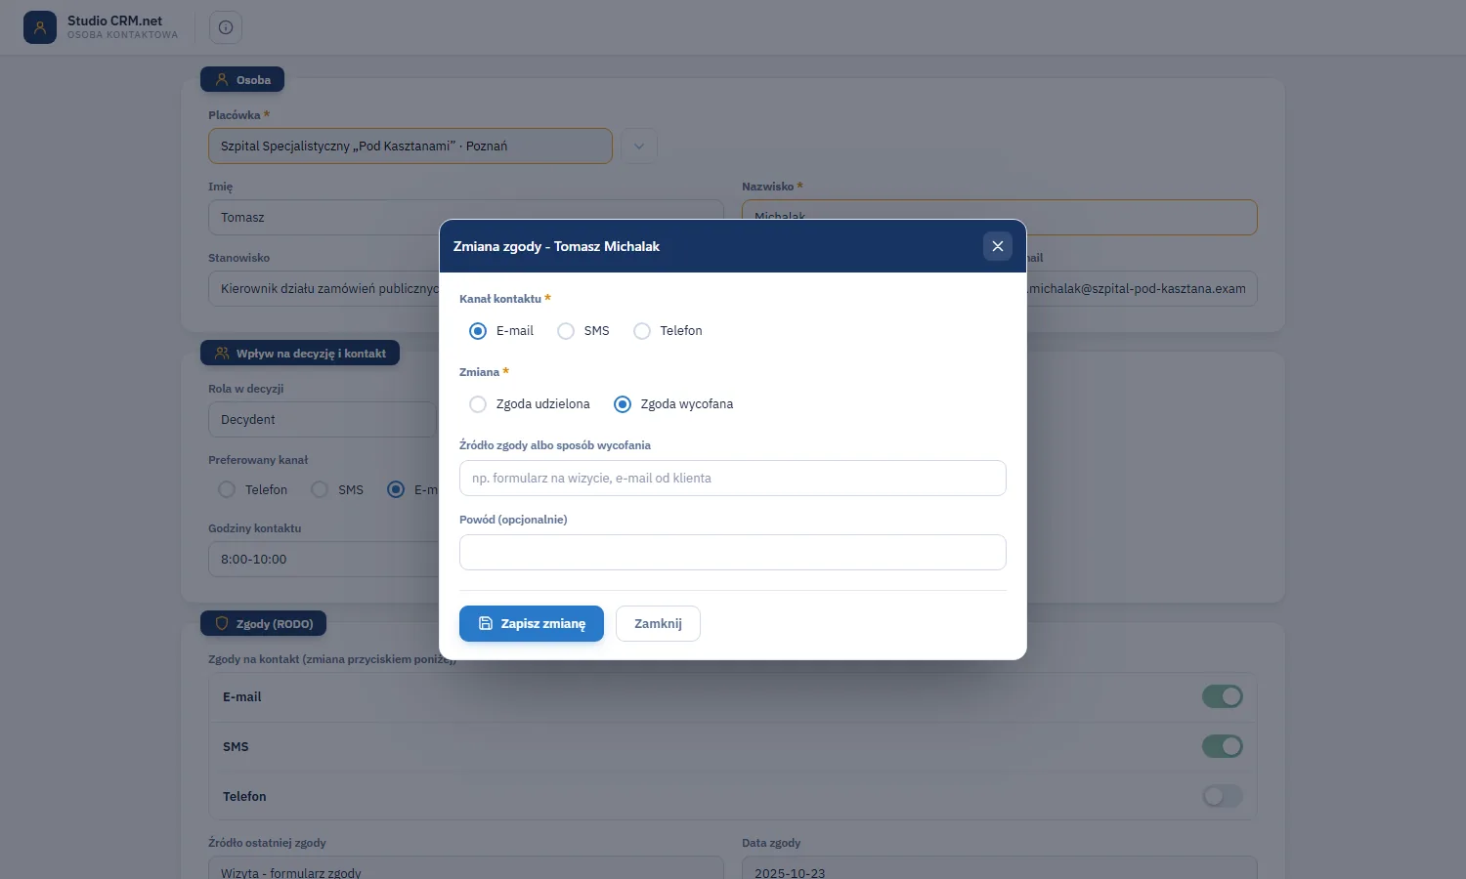Click the Osoba section tab

click(x=242, y=80)
